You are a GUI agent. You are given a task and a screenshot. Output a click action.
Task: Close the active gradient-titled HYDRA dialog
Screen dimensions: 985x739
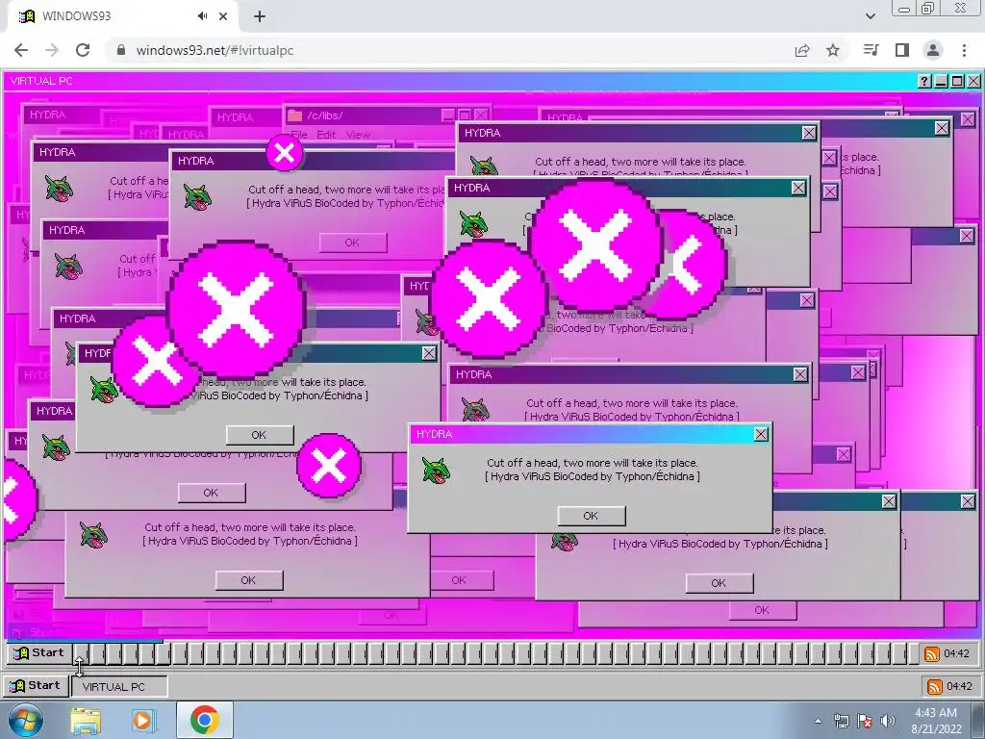point(761,434)
